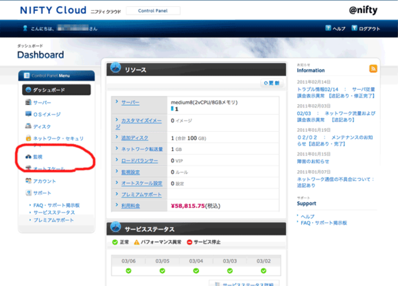Image resolution: width=398 pixels, height=286 pixels.
Task: Open ネットワーク通信の不具合について news link
Action: click(336, 182)
